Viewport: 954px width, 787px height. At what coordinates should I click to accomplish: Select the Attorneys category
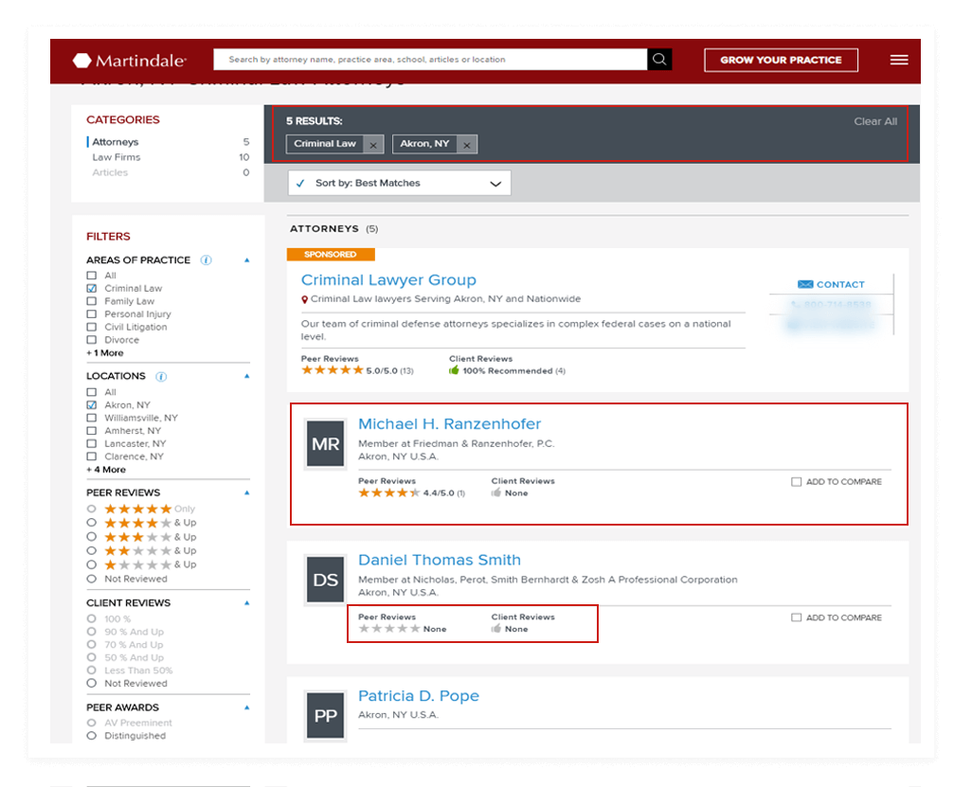[x=115, y=142]
